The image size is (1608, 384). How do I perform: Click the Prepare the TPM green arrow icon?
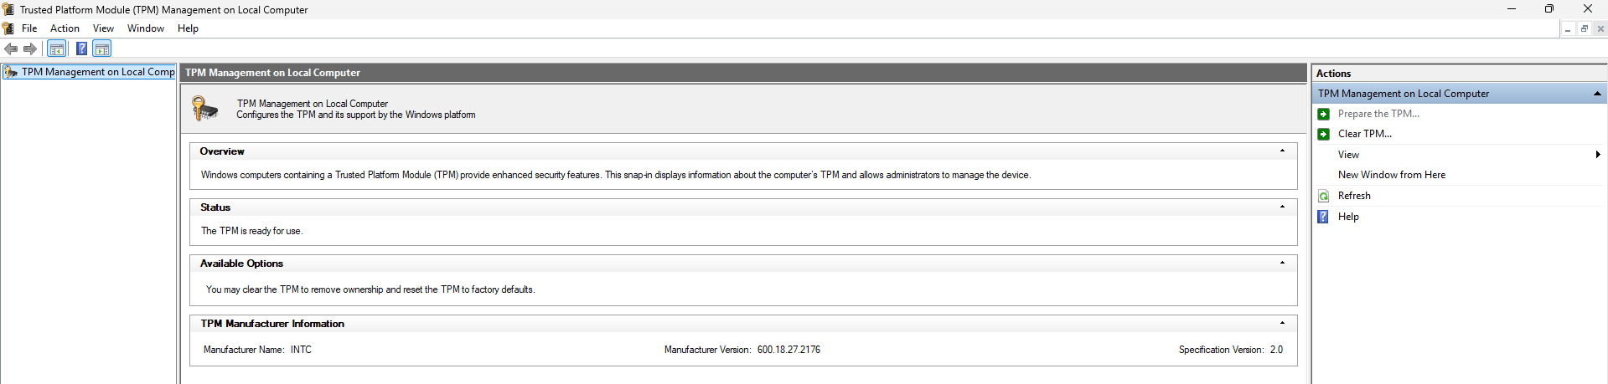1323,114
